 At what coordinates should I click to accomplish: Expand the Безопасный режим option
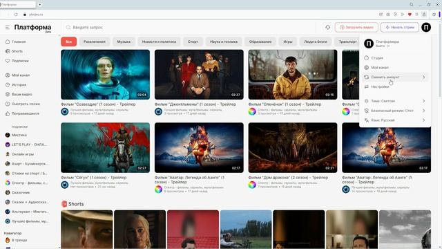point(395,111)
